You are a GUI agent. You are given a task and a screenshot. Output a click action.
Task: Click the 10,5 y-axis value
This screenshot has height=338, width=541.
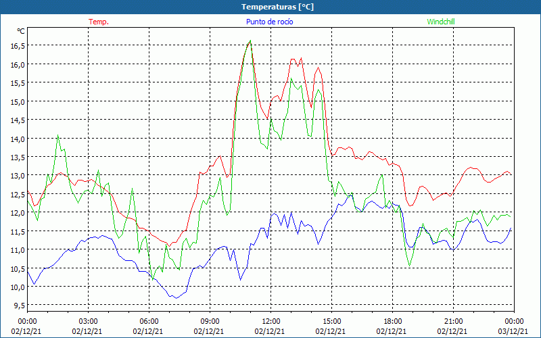tap(18, 268)
